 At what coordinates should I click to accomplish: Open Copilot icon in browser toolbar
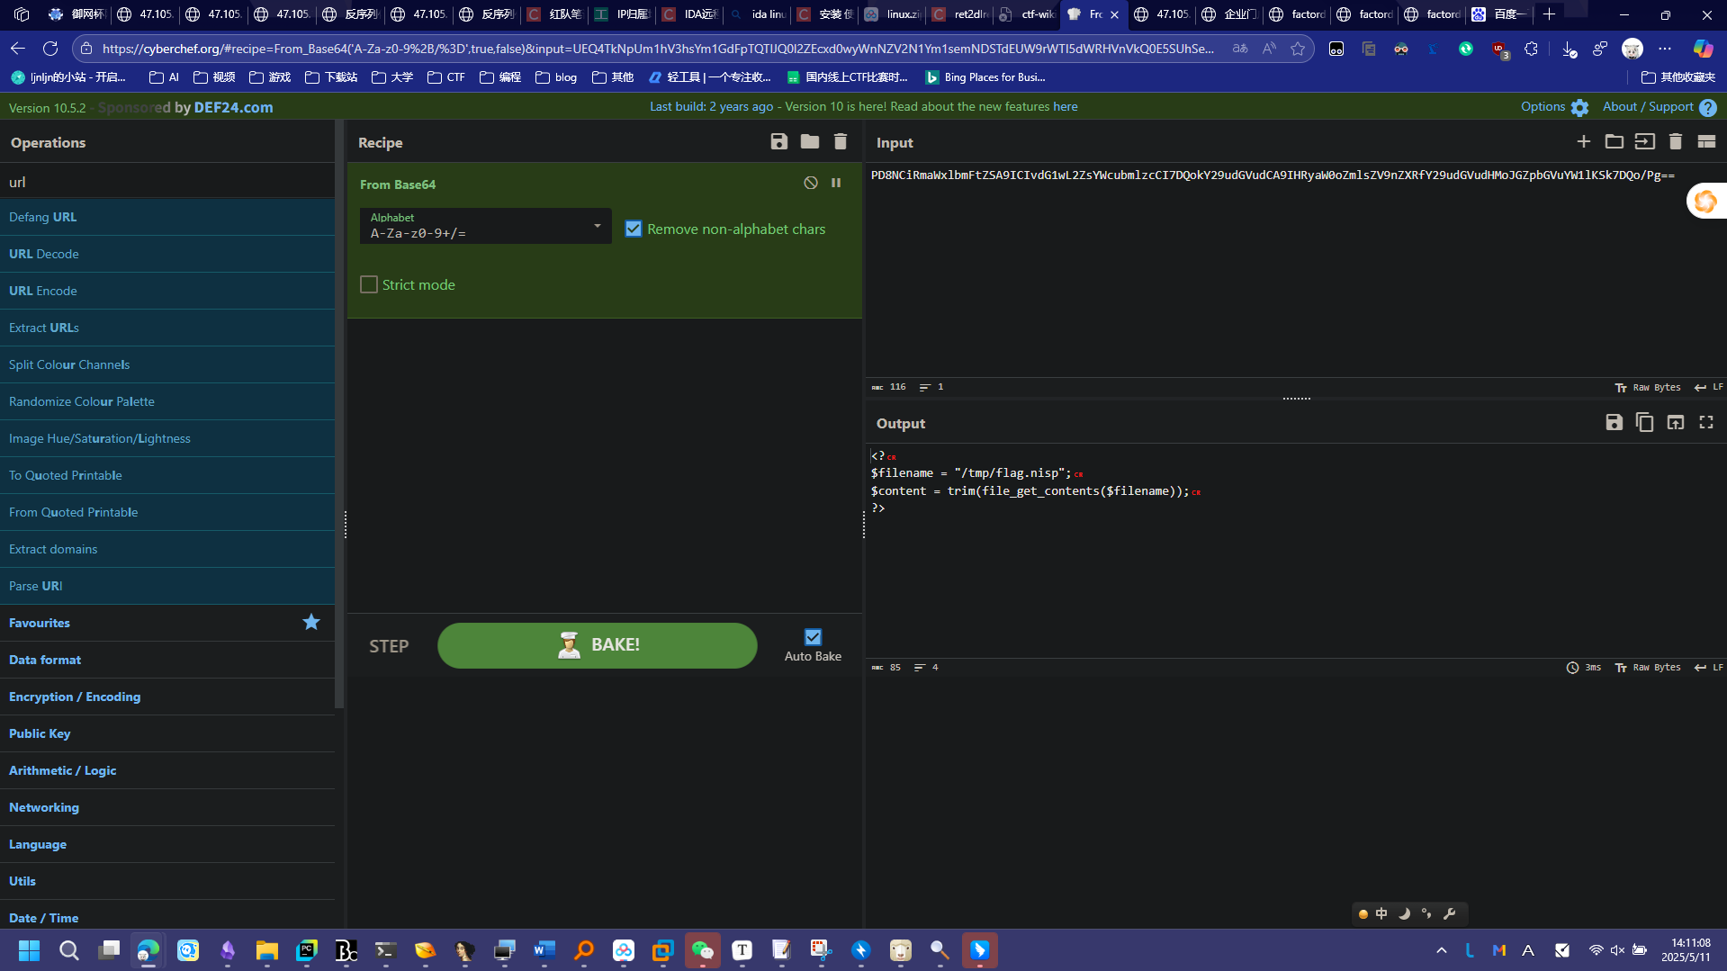(x=1703, y=49)
